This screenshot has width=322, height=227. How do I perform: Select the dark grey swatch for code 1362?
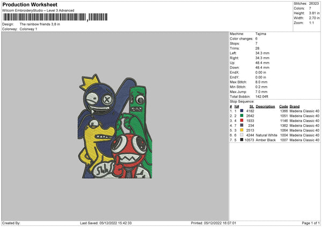click(x=241, y=125)
